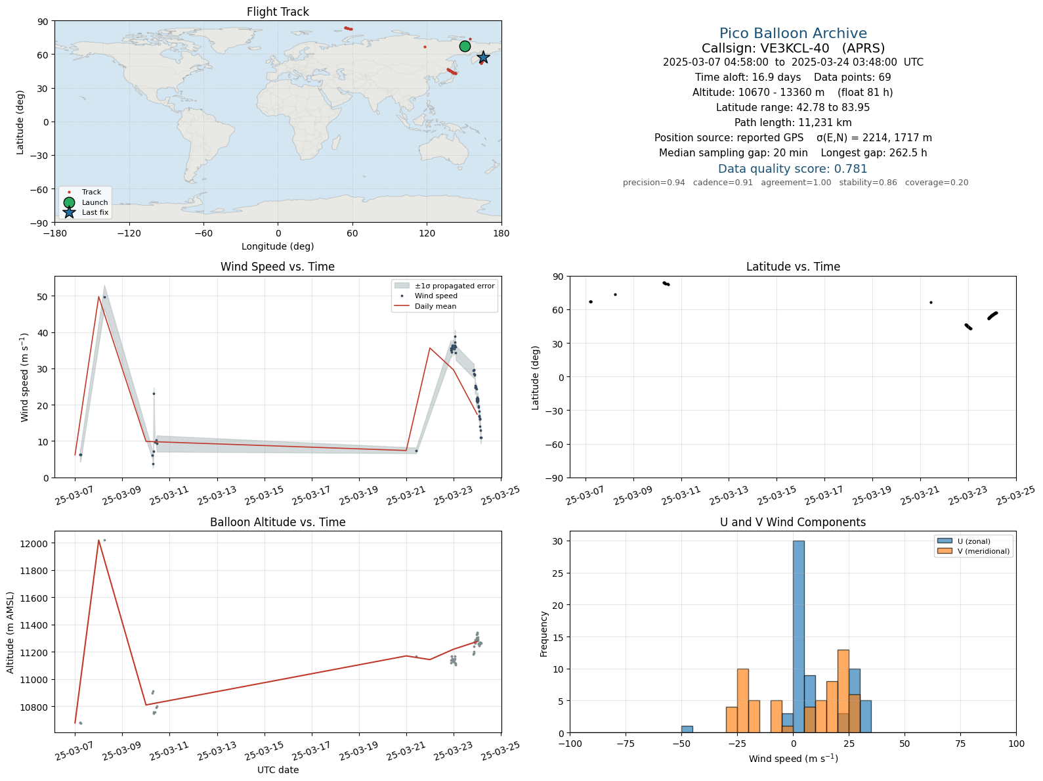Click the "Pico Balloon Archive" heading
This screenshot has width=1043, height=781.
coord(793,33)
